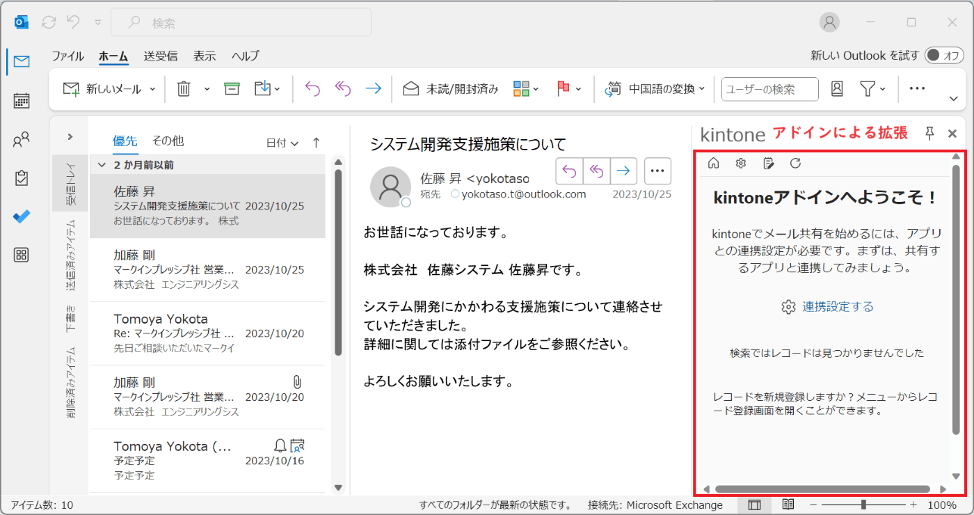Select 受信トレイ folder

coord(70,183)
